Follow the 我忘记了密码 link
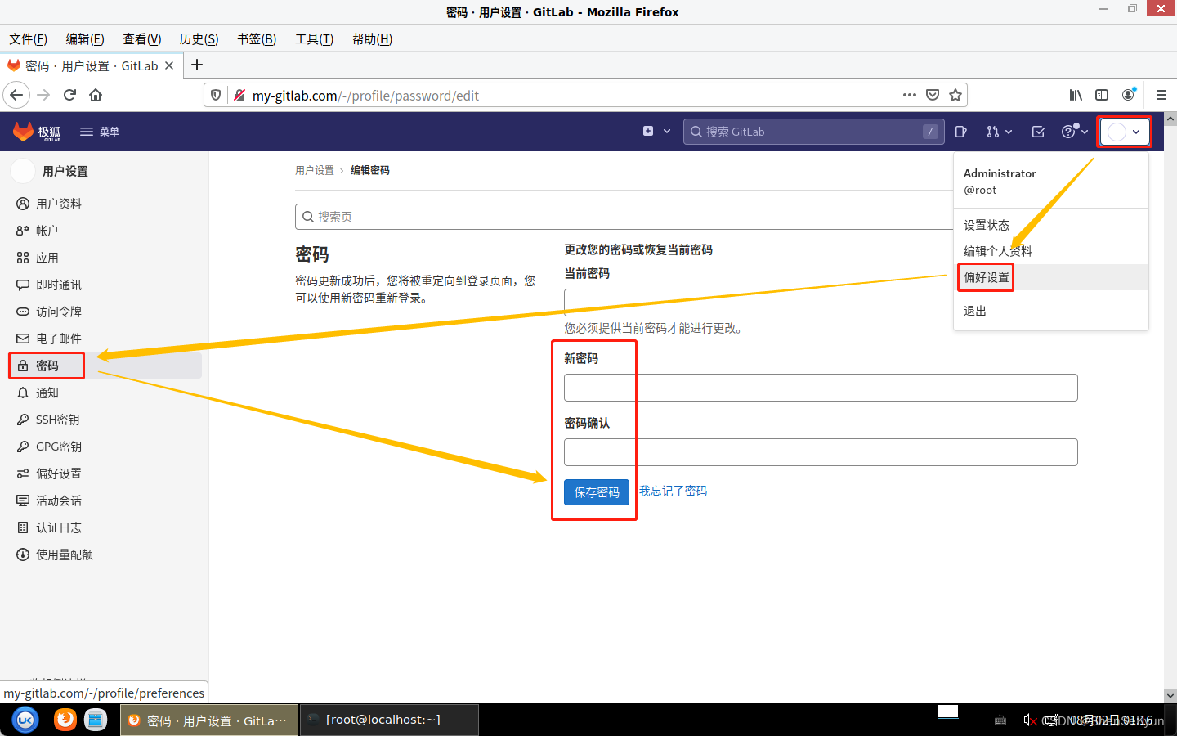 click(x=673, y=491)
